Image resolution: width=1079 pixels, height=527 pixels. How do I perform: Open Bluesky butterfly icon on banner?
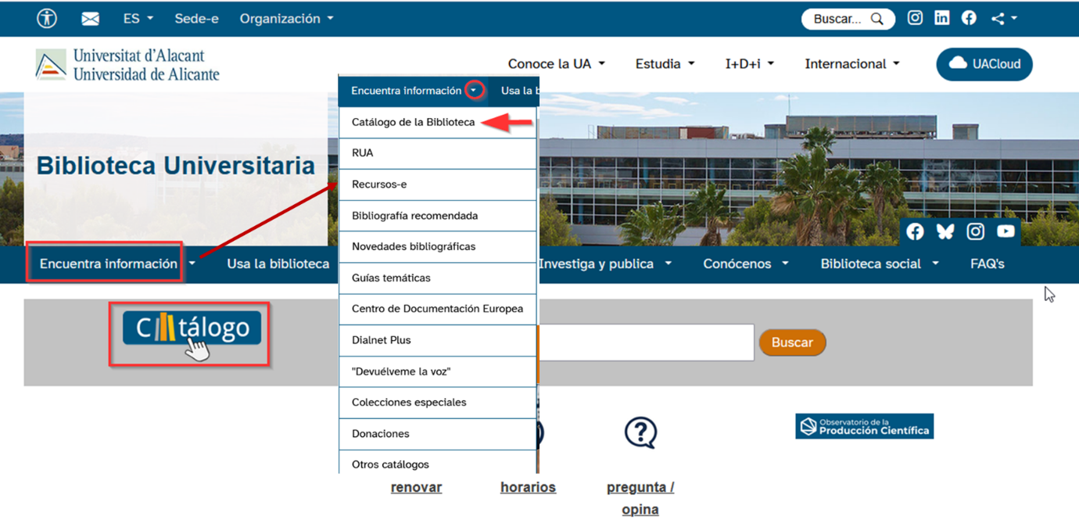(x=945, y=231)
